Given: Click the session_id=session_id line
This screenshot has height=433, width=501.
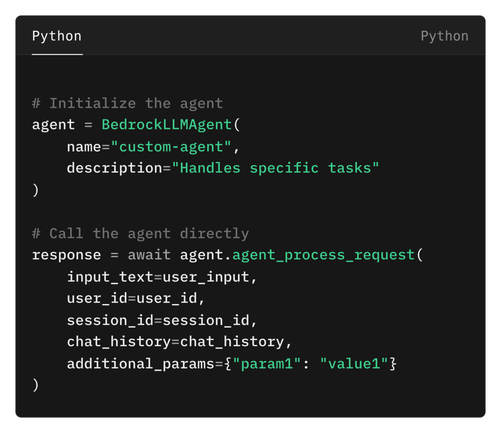Looking at the screenshot, I should (x=162, y=320).
